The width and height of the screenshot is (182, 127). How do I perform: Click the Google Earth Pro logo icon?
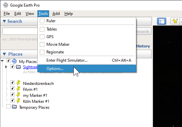6,5
